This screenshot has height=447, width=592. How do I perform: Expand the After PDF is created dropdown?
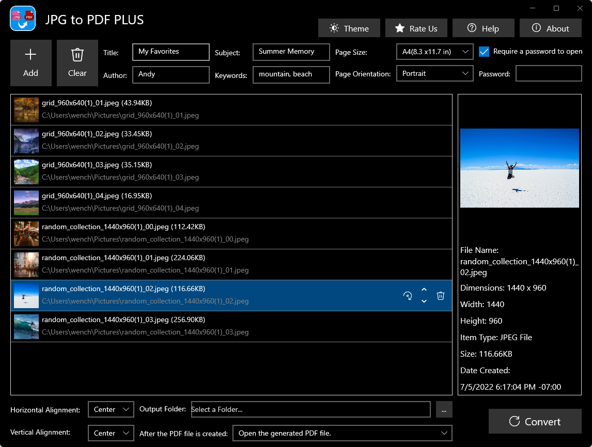(342, 433)
